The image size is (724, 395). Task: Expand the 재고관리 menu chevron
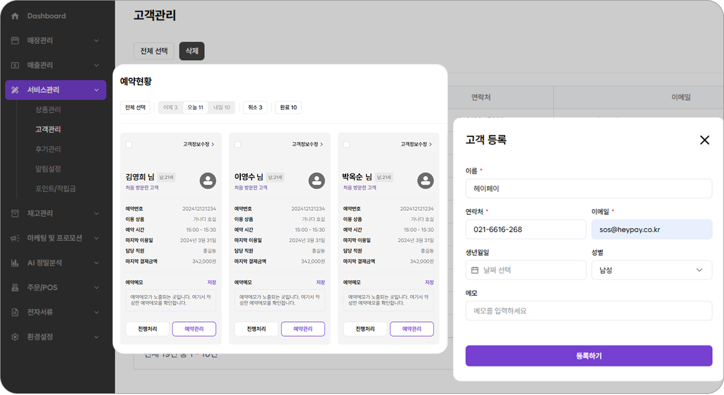(x=96, y=214)
